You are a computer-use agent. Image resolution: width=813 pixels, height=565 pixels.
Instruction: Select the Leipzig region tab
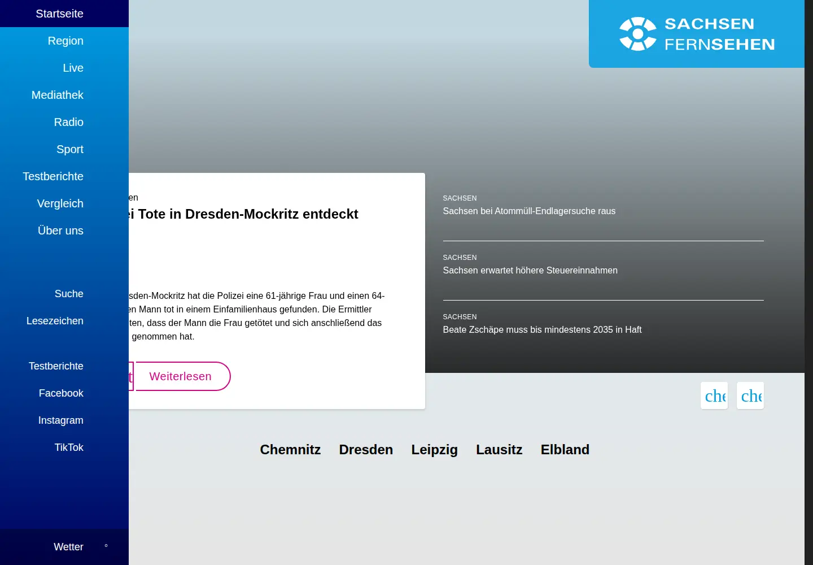tap(434, 450)
